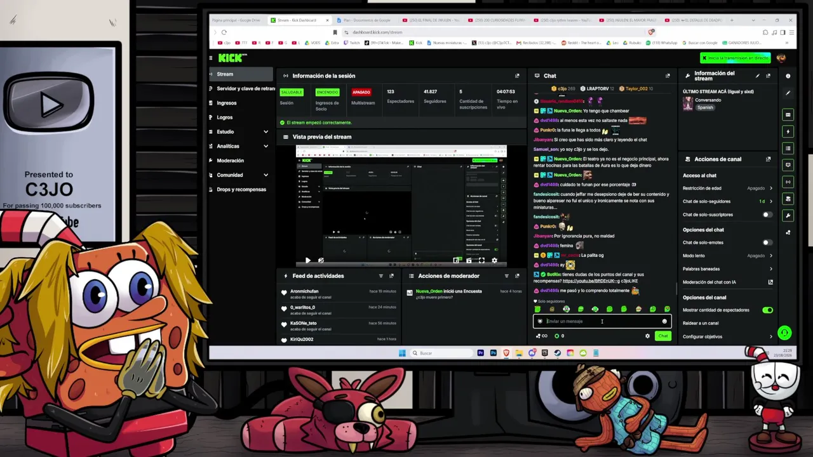Screen dimensions: 813x457
Task: Open the VODS bookmark
Action: coord(313,43)
